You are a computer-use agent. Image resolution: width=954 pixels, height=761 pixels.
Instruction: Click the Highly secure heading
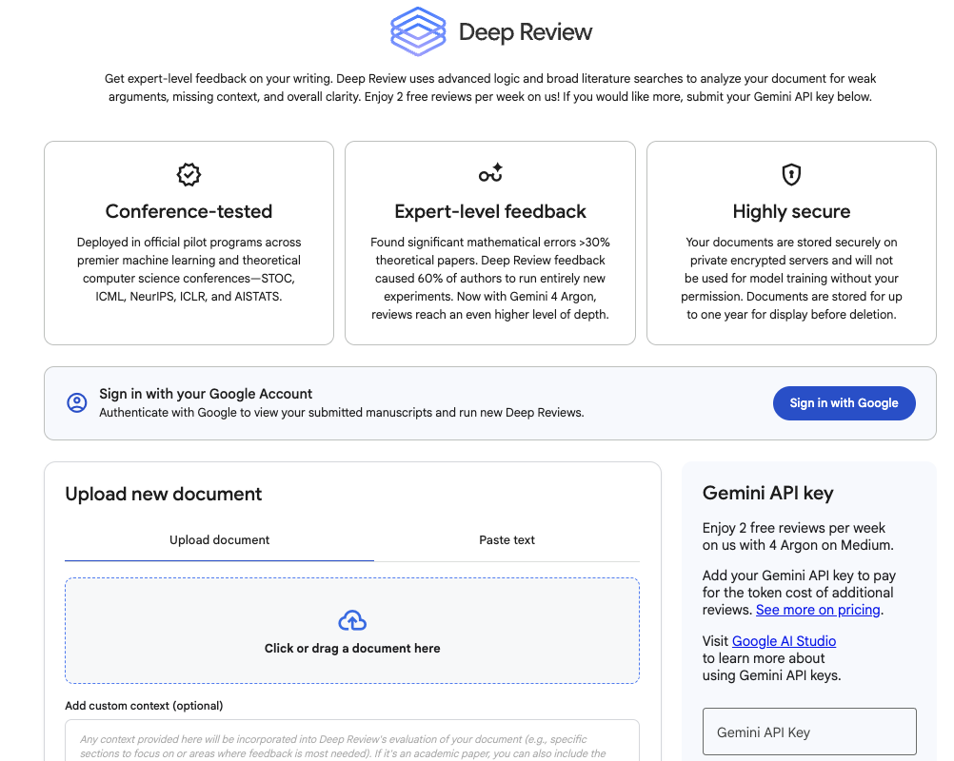[791, 211]
